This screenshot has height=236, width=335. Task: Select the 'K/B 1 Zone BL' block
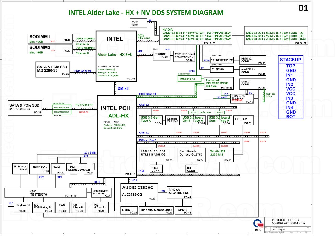pos(78,208)
